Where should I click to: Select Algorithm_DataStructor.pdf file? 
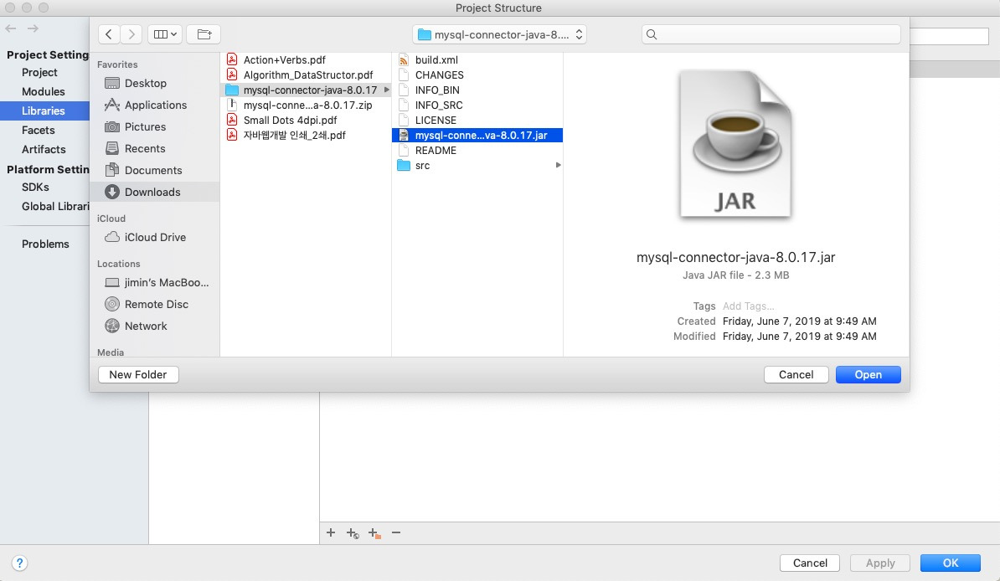point(306,75)
